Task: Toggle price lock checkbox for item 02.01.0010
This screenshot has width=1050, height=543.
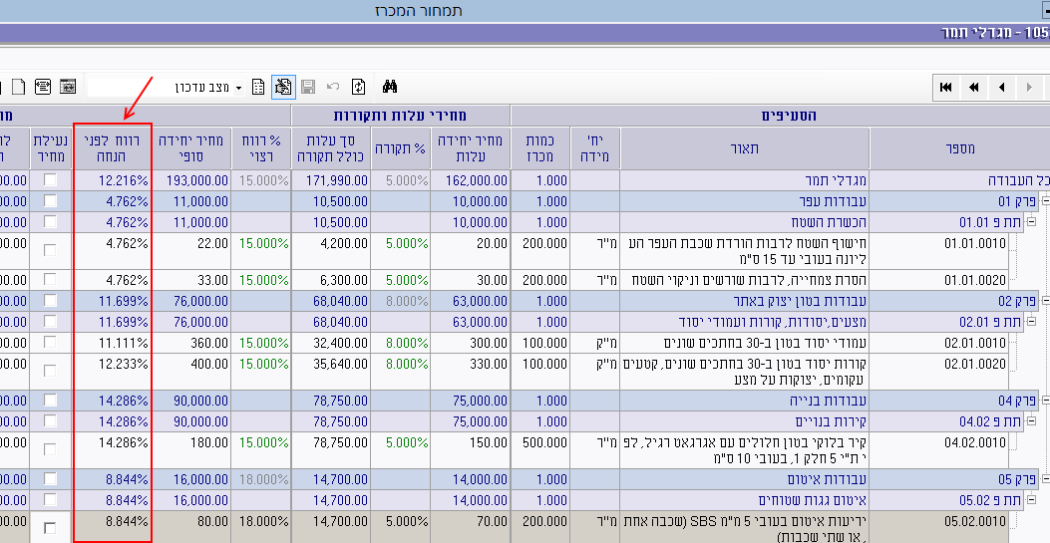Action: pos(50,343)
